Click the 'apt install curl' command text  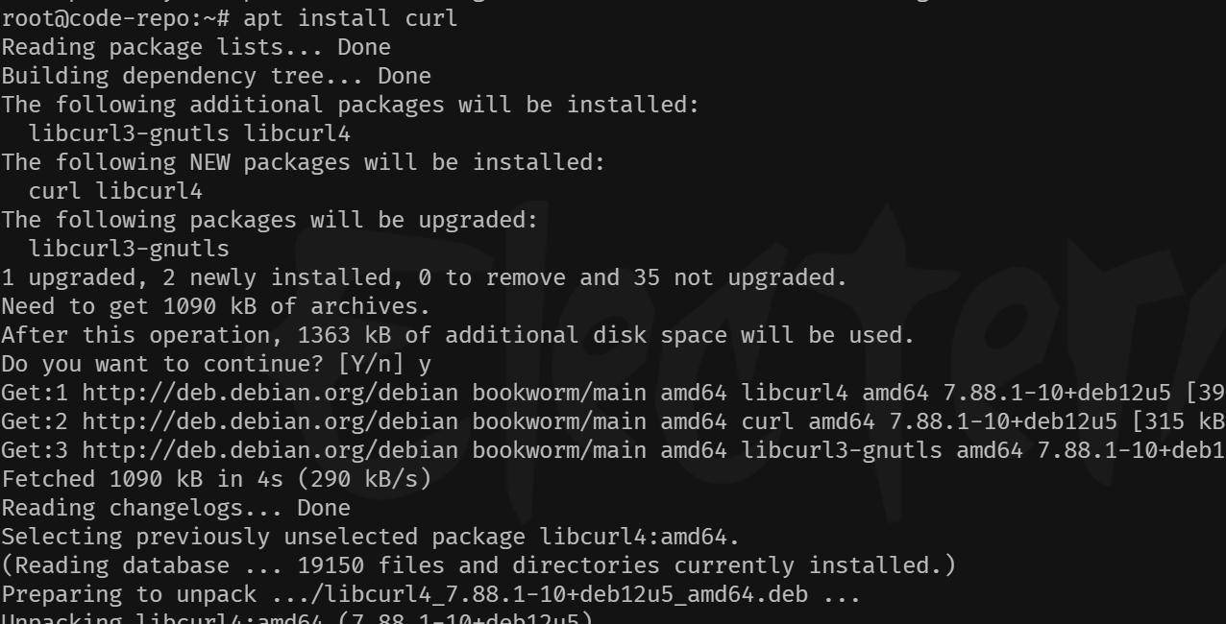351,18
